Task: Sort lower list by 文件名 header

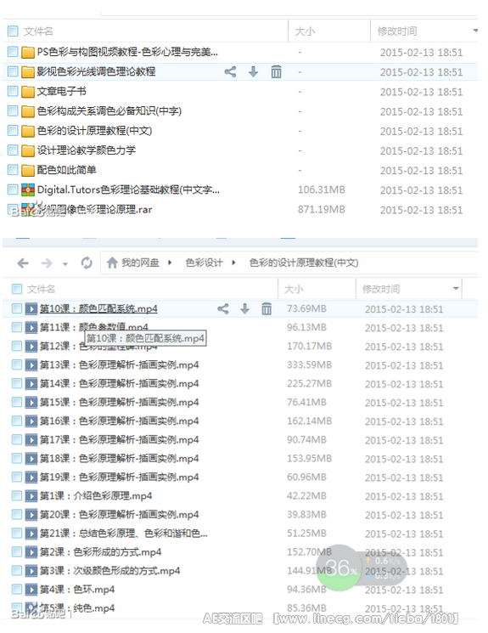Action: (x=41, y=289)
